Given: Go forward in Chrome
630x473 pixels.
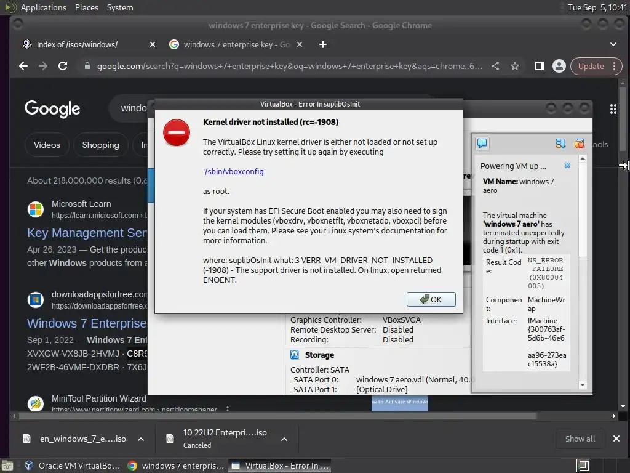Looking at the screenshot, I should [43, 66].
